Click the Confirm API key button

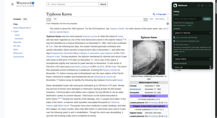207,19
